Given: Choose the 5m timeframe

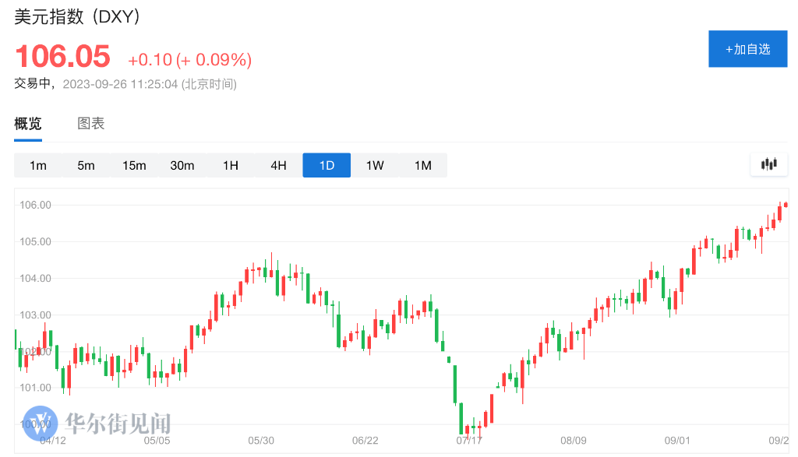Looking at the screenshot, I should point(86,165).
